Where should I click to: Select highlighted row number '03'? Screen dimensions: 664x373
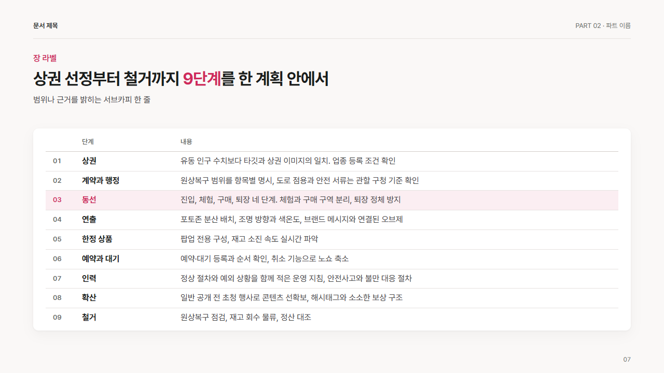click(x=57, y=200)
